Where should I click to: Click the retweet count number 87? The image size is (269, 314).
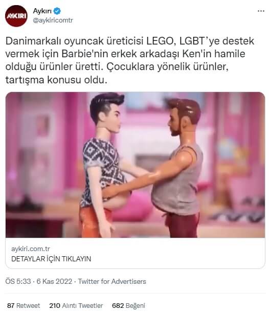(x=11, y=306)
